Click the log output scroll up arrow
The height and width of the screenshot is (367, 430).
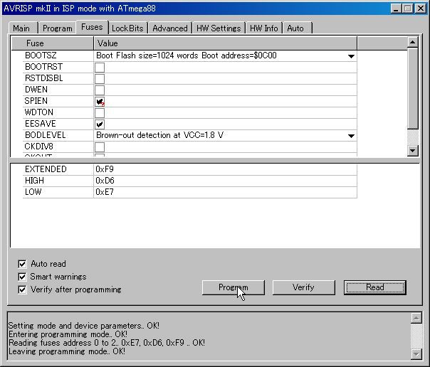click(416, 318)
